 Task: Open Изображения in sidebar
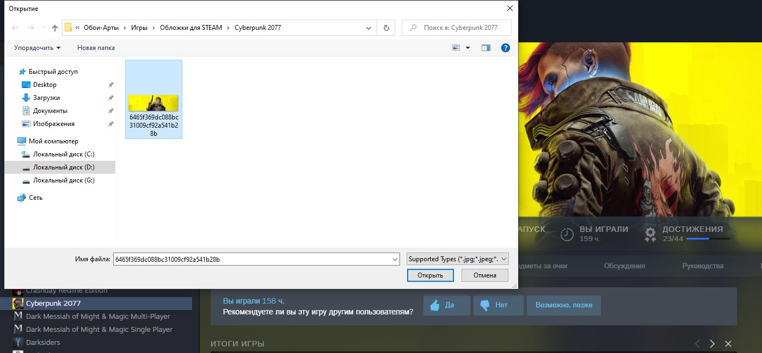point(53,124)
